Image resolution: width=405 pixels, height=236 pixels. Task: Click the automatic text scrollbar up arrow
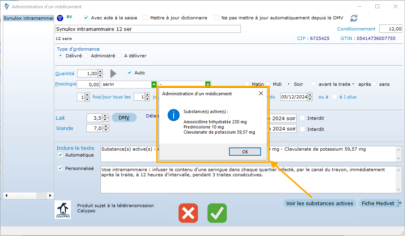[x=399, y=150]
